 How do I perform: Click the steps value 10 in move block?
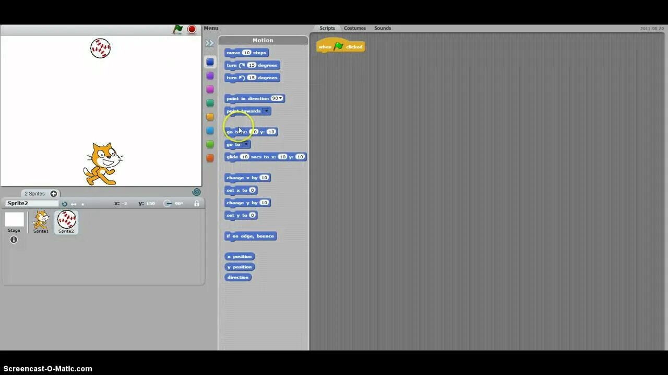(x=246, y=53)
